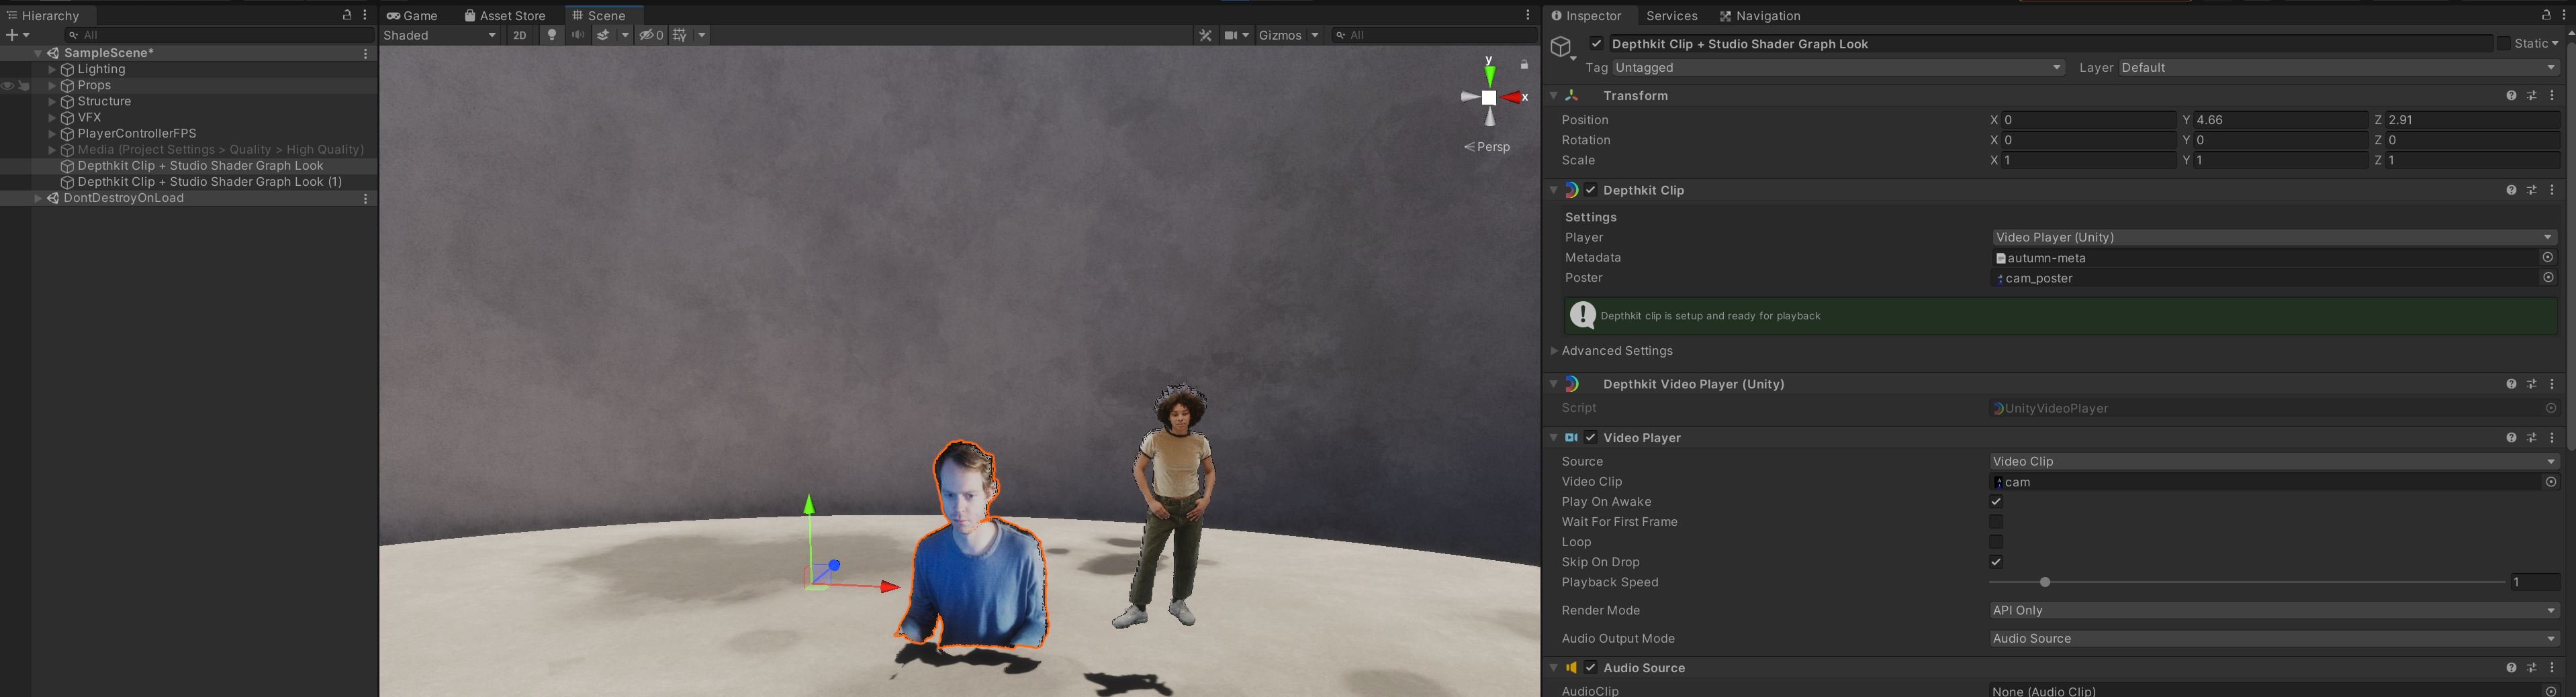Click the 2D view mode button

(x=519, y=35)
